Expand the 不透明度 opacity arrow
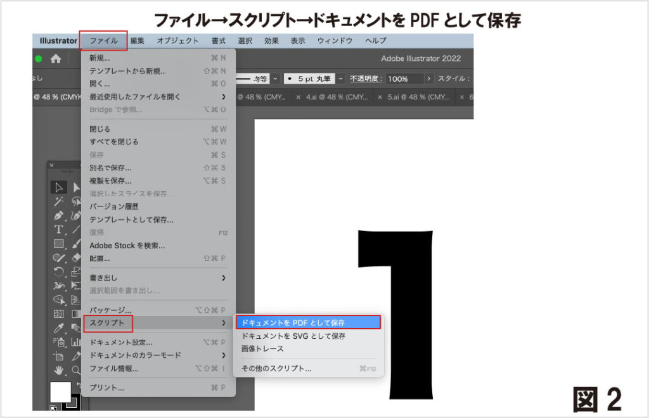649x418 pixels. tap(429, 79)
